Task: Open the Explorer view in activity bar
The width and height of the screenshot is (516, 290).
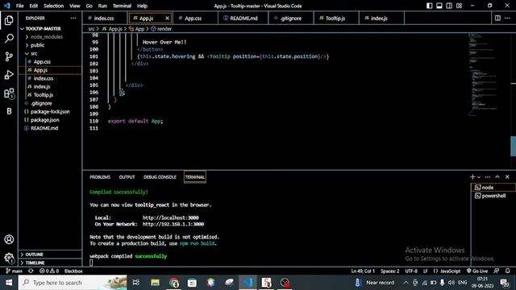Action: 9,20
